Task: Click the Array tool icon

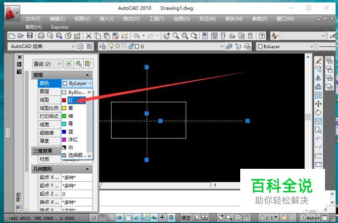Action: tap(318, 95)
